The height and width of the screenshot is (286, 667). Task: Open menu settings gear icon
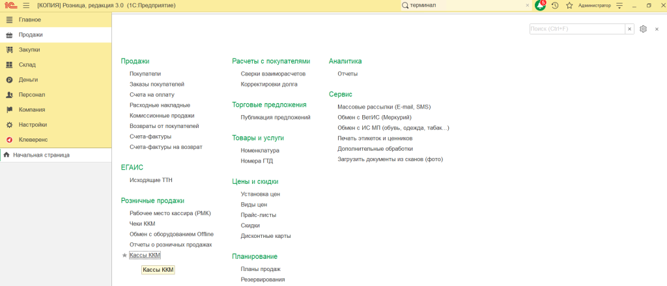(x=643, y=29)
